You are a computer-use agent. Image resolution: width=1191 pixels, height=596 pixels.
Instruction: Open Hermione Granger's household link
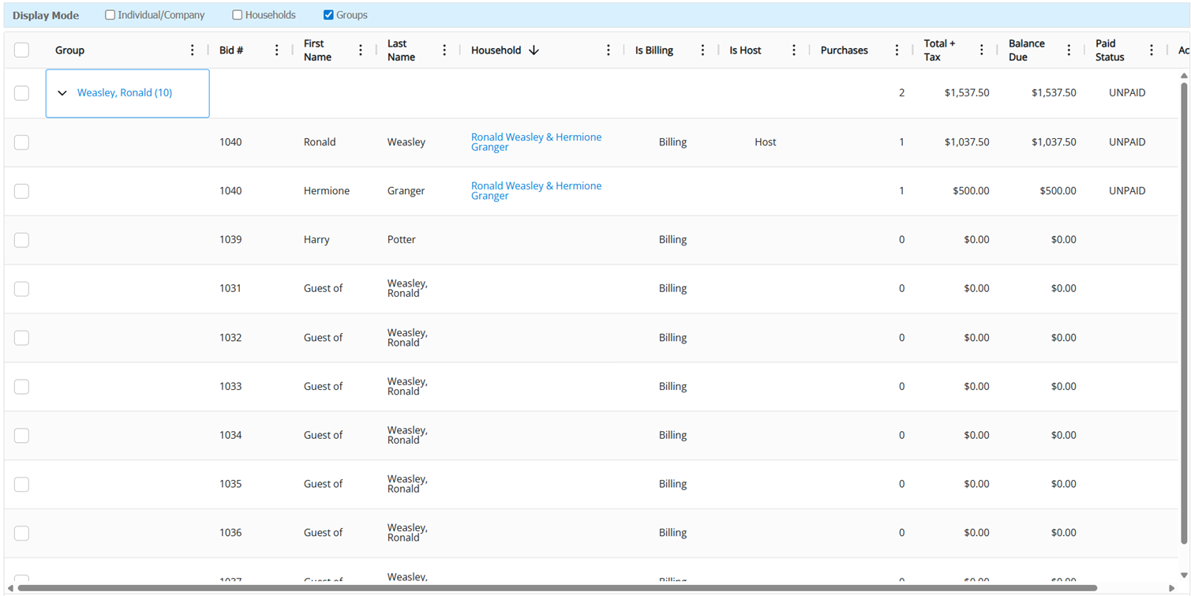[x=536, y=191]
